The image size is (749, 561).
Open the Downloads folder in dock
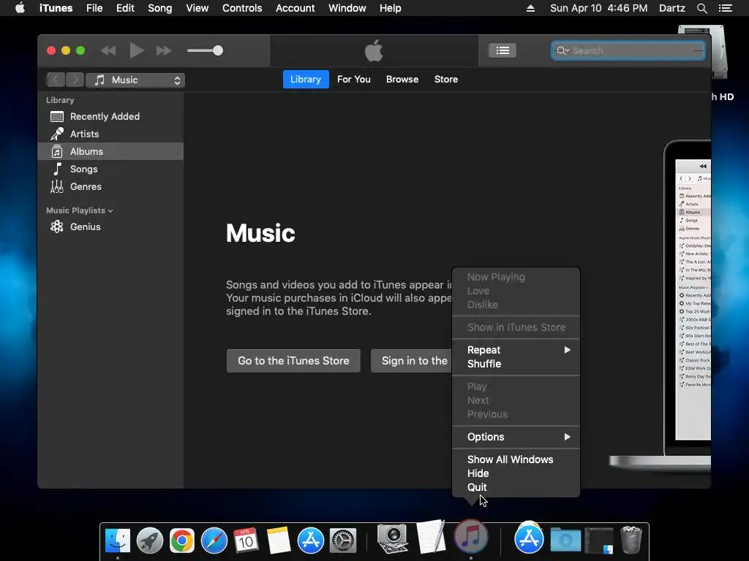[565, 540]
